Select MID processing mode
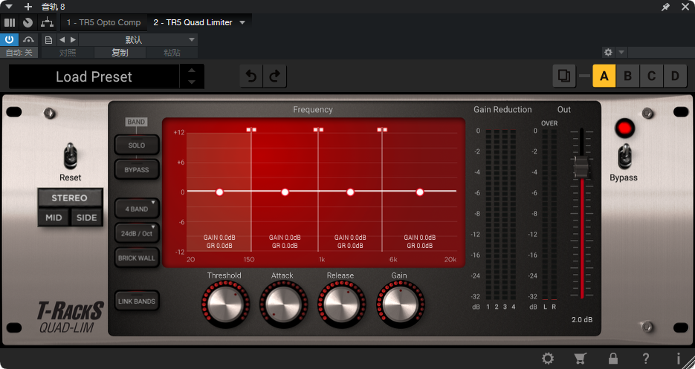695x369 pixels. (x=54, y=218)
